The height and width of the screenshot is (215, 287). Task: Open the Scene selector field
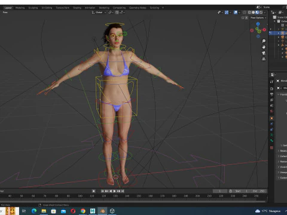pos(272,7)
